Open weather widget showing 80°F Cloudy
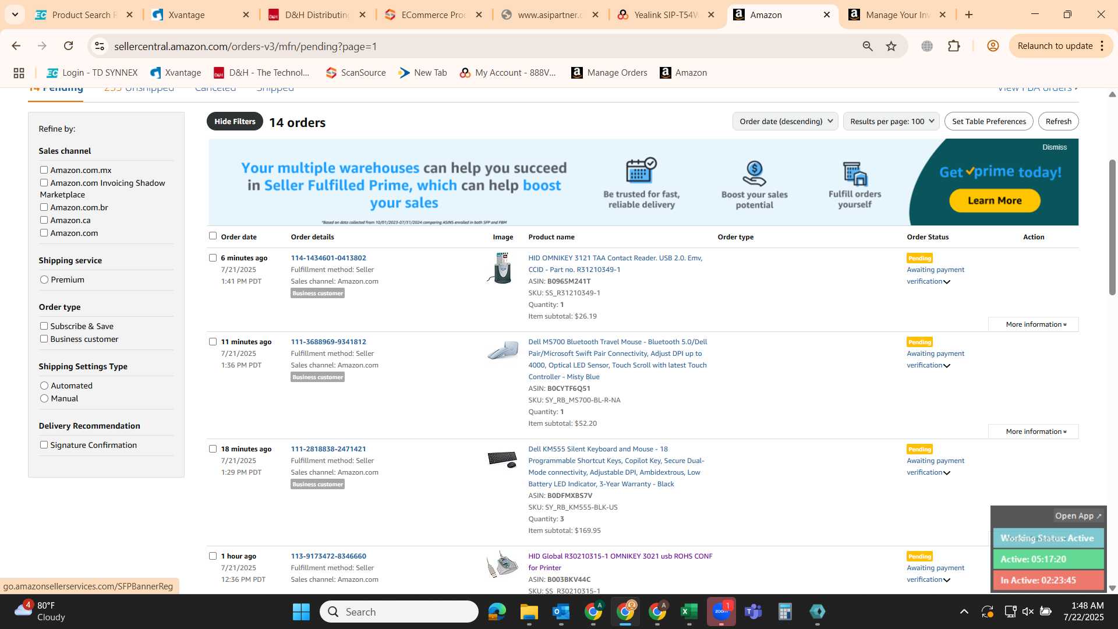Screen dimensions: 1118x629 tap(41, 612)
